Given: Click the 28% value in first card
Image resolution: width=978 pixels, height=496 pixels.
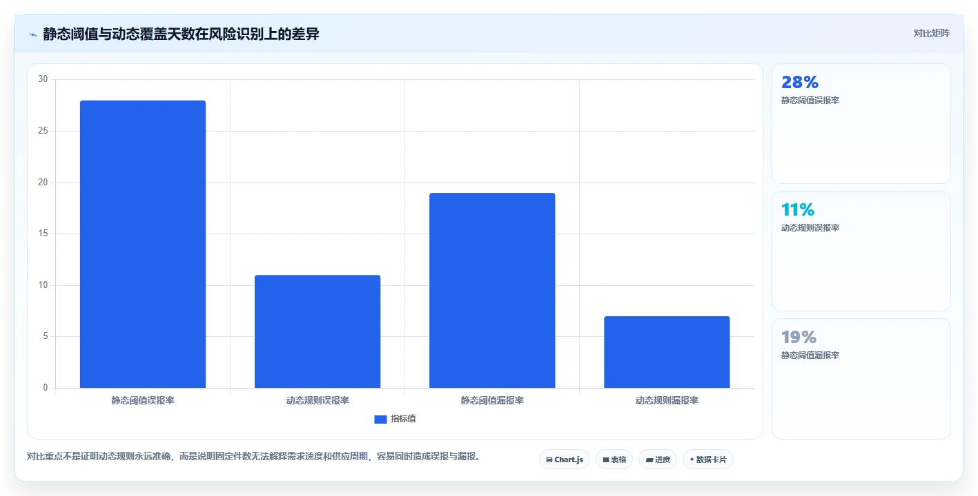Looking at the screenshot, I should pyautogui.click(x=800, y=83).
